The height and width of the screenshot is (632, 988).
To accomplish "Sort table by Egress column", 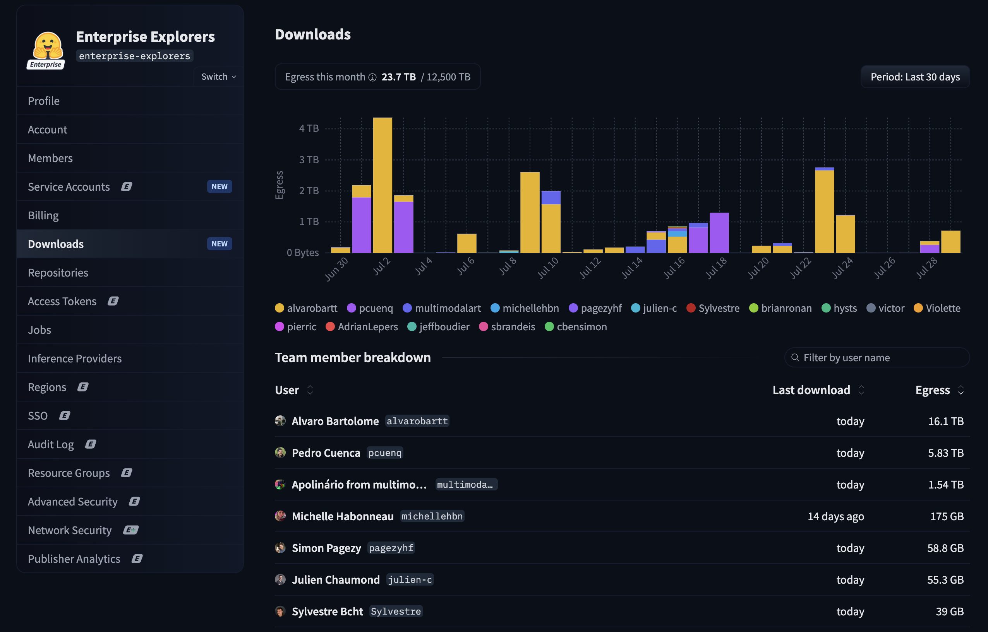I will [x=940, y=390].
